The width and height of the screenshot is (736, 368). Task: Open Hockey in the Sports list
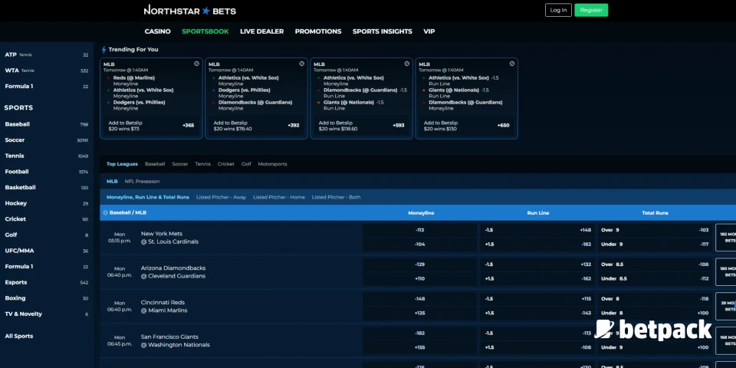pos(47,203)
